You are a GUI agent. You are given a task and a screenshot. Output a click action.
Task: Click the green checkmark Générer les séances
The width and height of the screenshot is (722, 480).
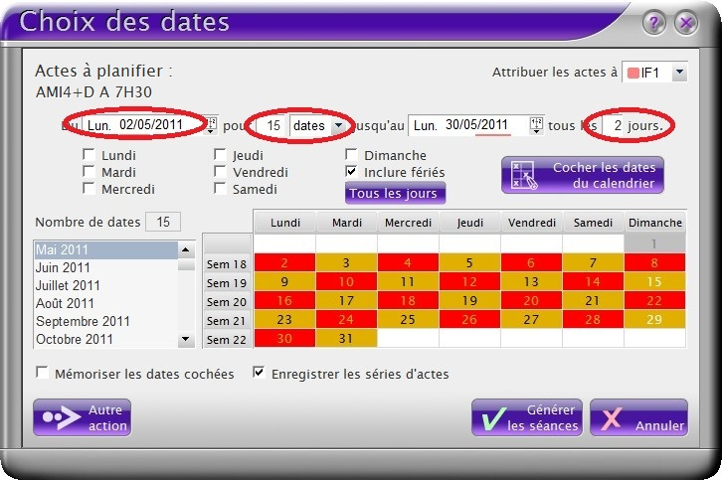[489, 417]
